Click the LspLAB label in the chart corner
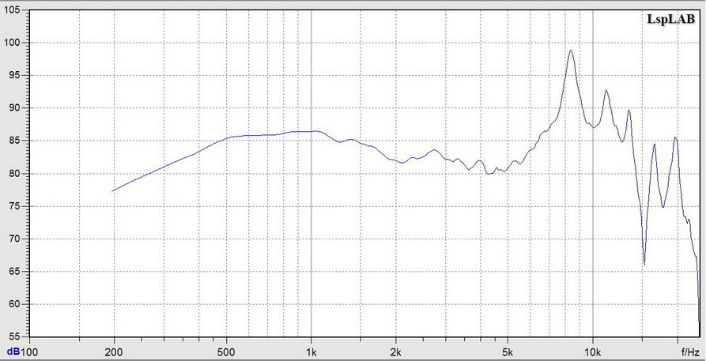The image size is (706, 361). coord(670,20)
